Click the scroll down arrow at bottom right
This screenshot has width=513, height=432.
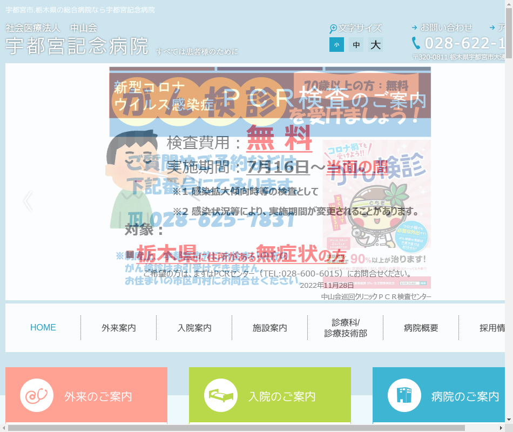(x=508, y=419)
